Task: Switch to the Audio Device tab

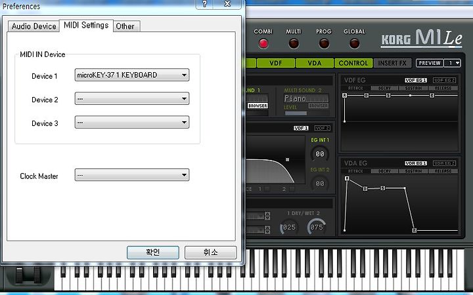Action: pos(34,26)
